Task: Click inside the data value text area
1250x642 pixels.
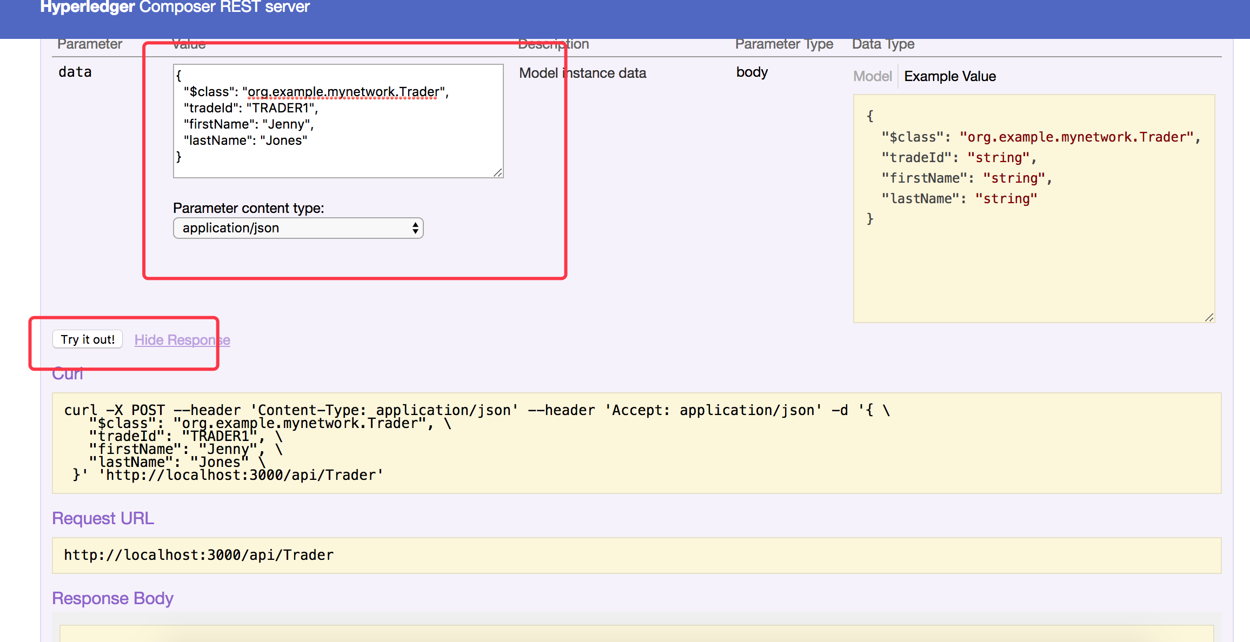Action: [338, 121]
